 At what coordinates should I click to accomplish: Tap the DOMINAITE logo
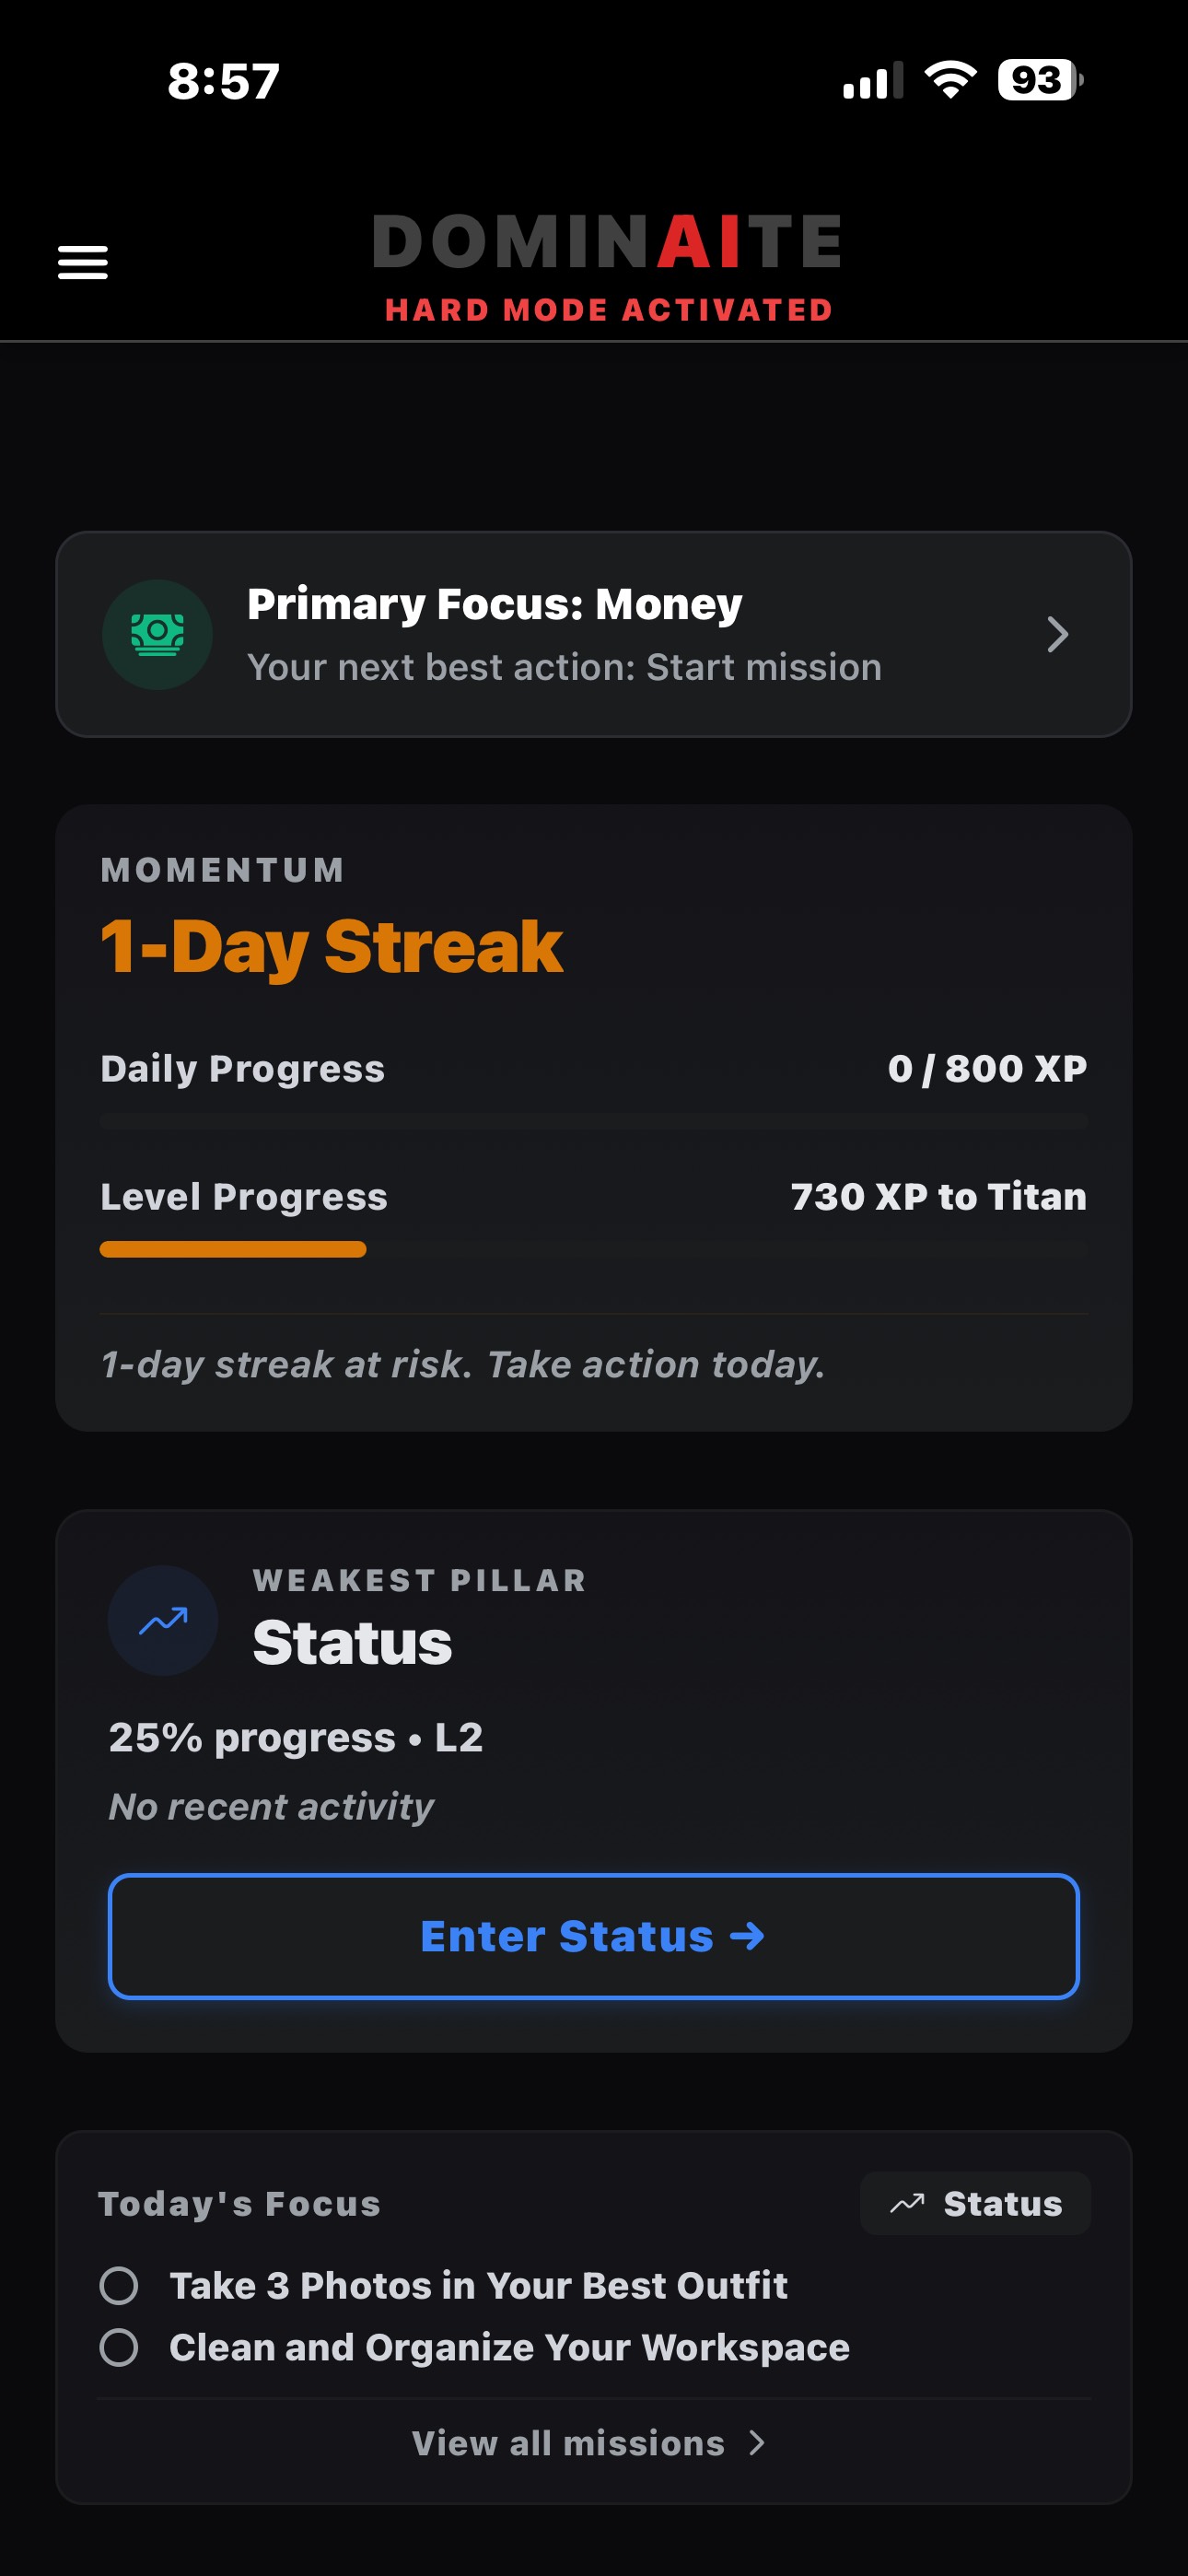point(607,243)
